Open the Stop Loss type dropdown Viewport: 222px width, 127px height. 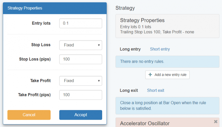[x=81, y=45]
